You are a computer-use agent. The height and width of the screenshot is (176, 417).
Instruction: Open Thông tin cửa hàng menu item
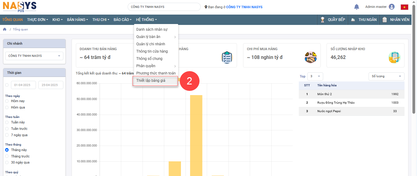click(156, 51)
